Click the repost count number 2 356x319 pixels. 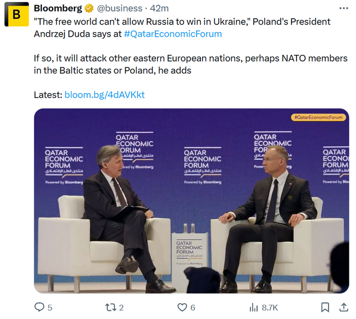(x=121, y=307)
